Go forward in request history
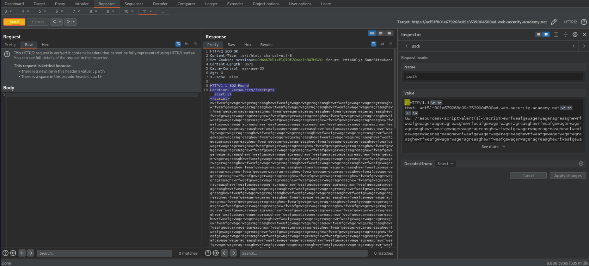 click(x=68, y=22)
